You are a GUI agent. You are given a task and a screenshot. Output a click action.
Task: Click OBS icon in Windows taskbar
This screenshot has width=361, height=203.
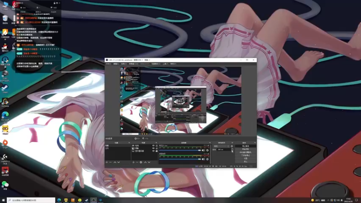click(93, 200)
